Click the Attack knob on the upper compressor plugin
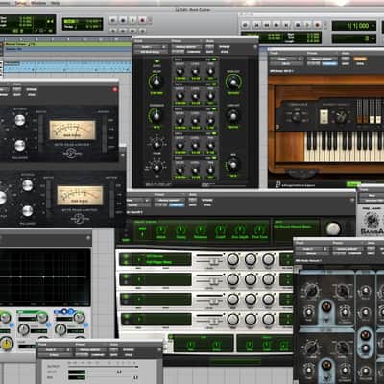The image size is (384, 384). point(20,120)
